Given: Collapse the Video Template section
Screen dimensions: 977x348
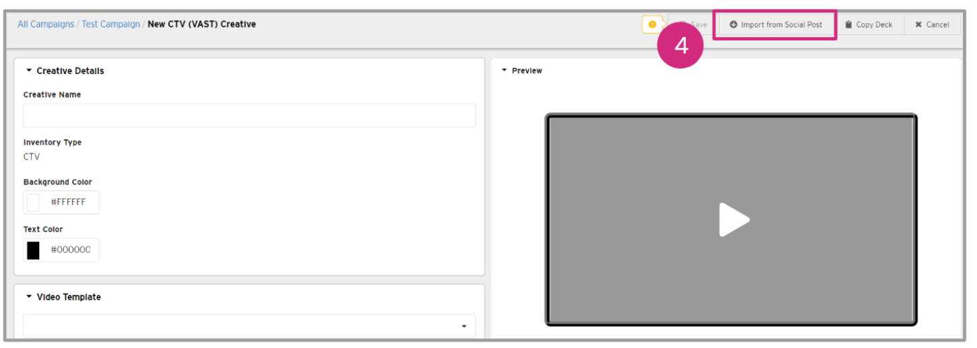Looking at the screenshot, I should pyautogui.click(x=29, y=297).
